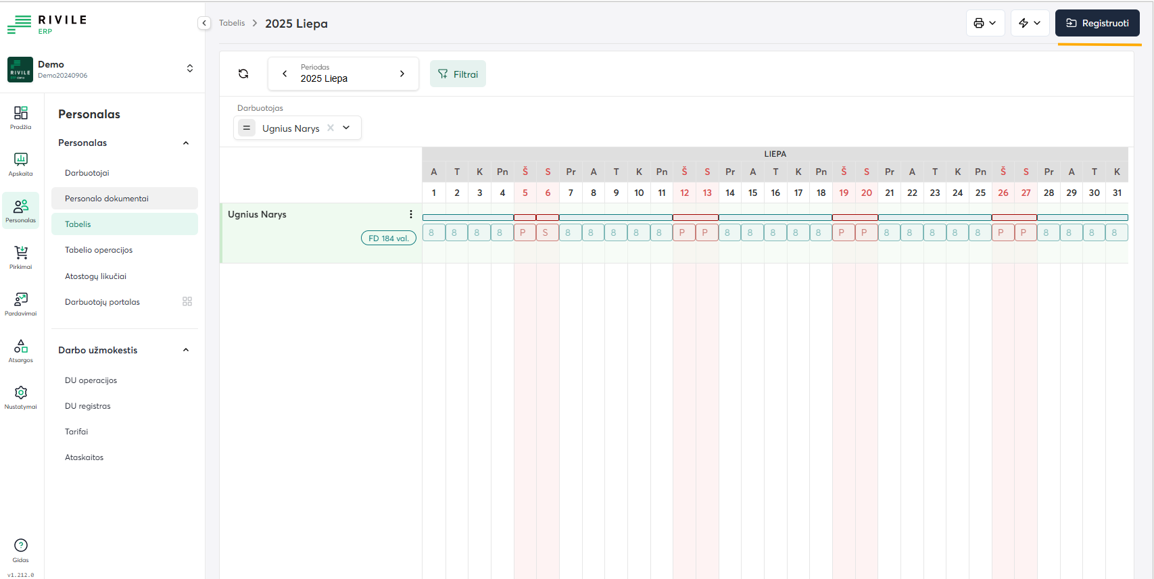Go to the next period month

402,74
